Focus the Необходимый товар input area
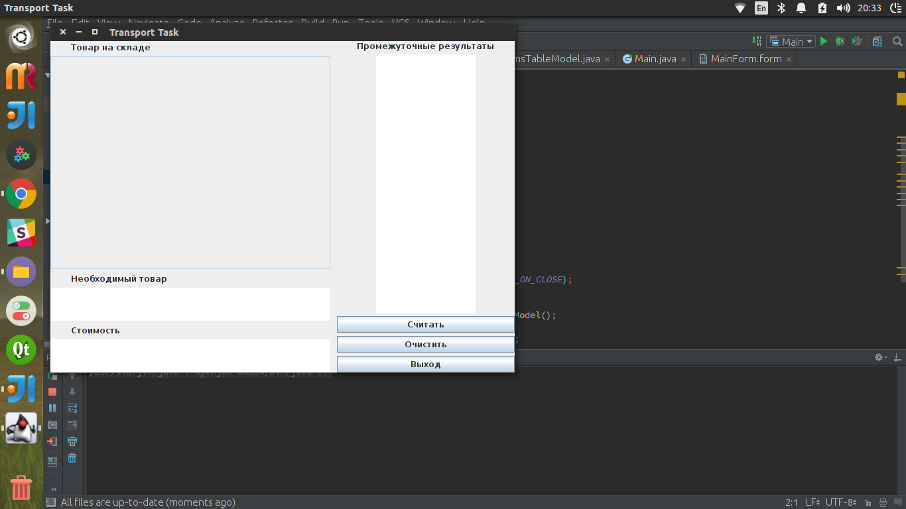The height and width of the screenshot is (509, 906). [x=190, y=304]
